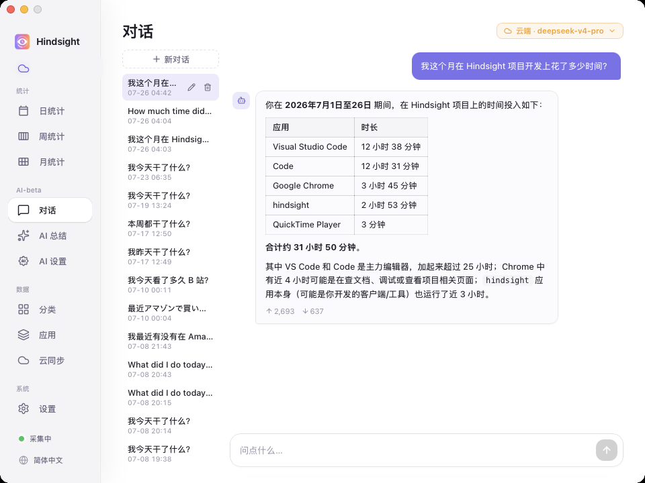Open 我今天干了什么? from 07-19 13:24
Viewport: 645px width, 483px height.
click(171, 200)
